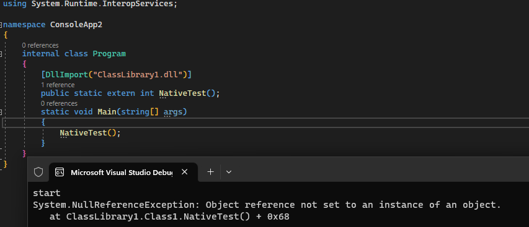Open the terminal profile dropdown chevron
Screen dimensions: 529x227
229,172
